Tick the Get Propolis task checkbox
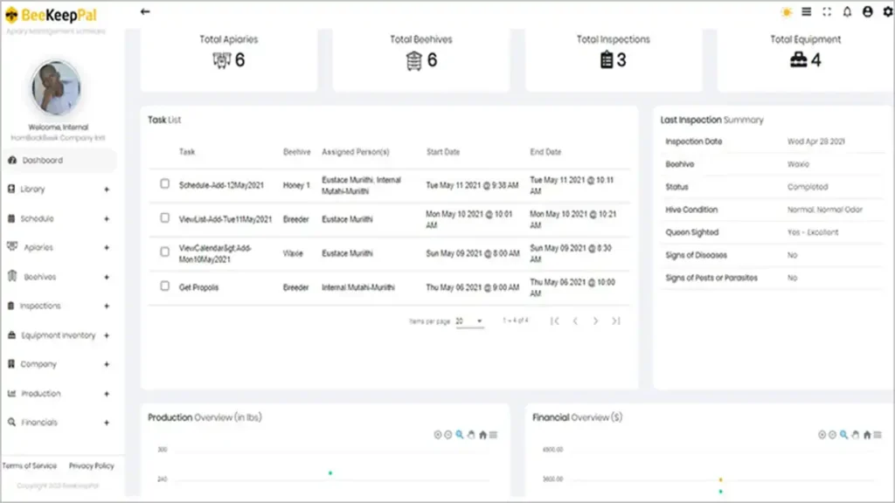 [x=164, y=286]
